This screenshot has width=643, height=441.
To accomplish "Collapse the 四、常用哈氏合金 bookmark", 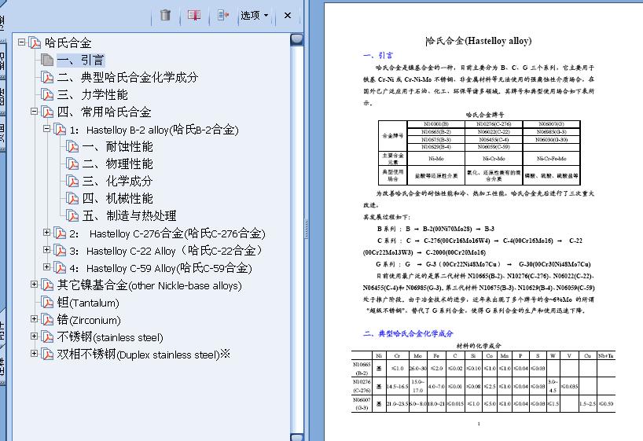I will (35, 111).
